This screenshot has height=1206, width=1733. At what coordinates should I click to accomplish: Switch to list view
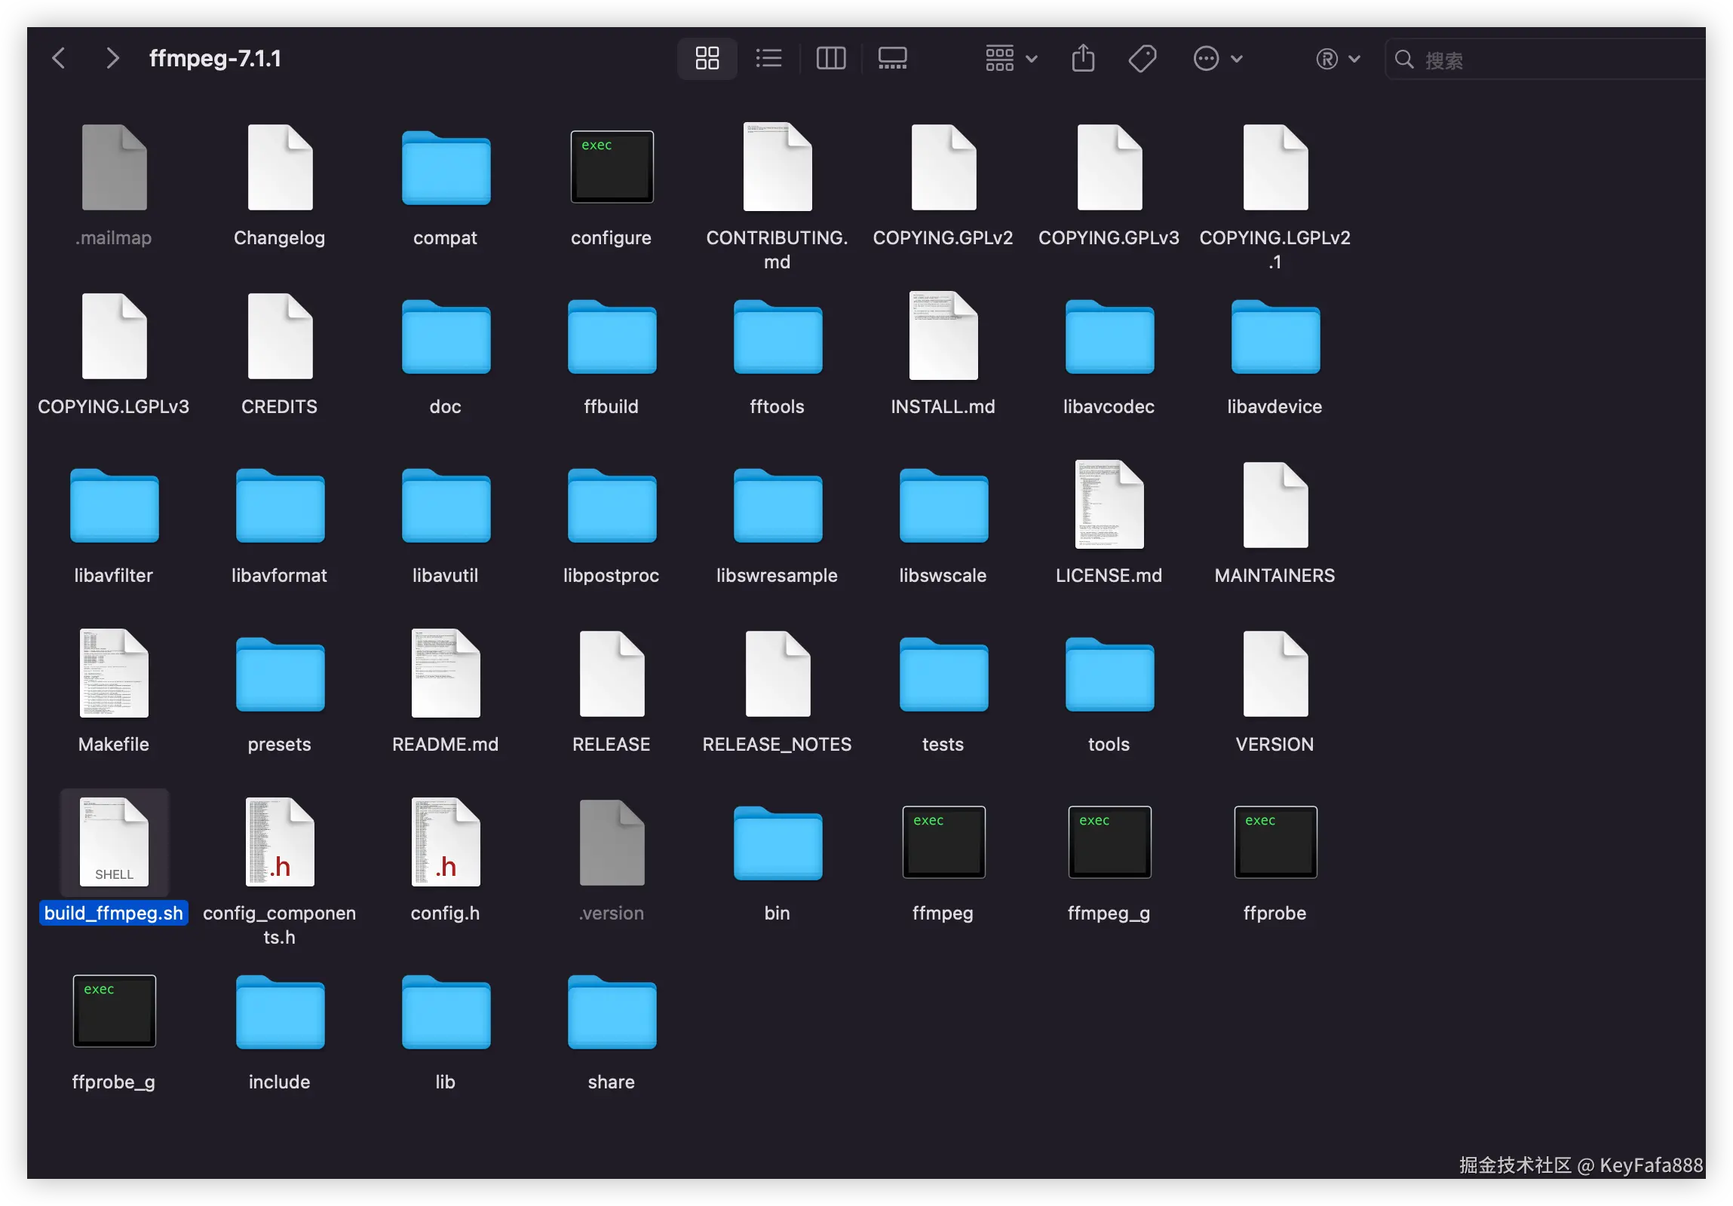click(768, 58)
